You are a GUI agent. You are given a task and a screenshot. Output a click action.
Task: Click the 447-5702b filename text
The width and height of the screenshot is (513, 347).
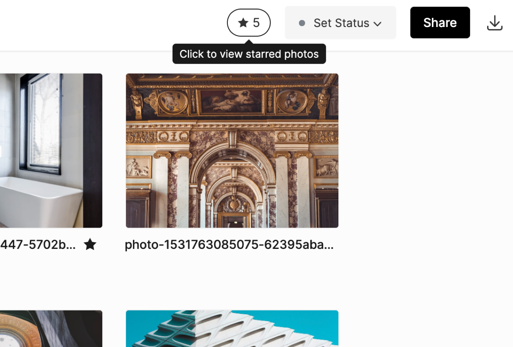point(38,245)
